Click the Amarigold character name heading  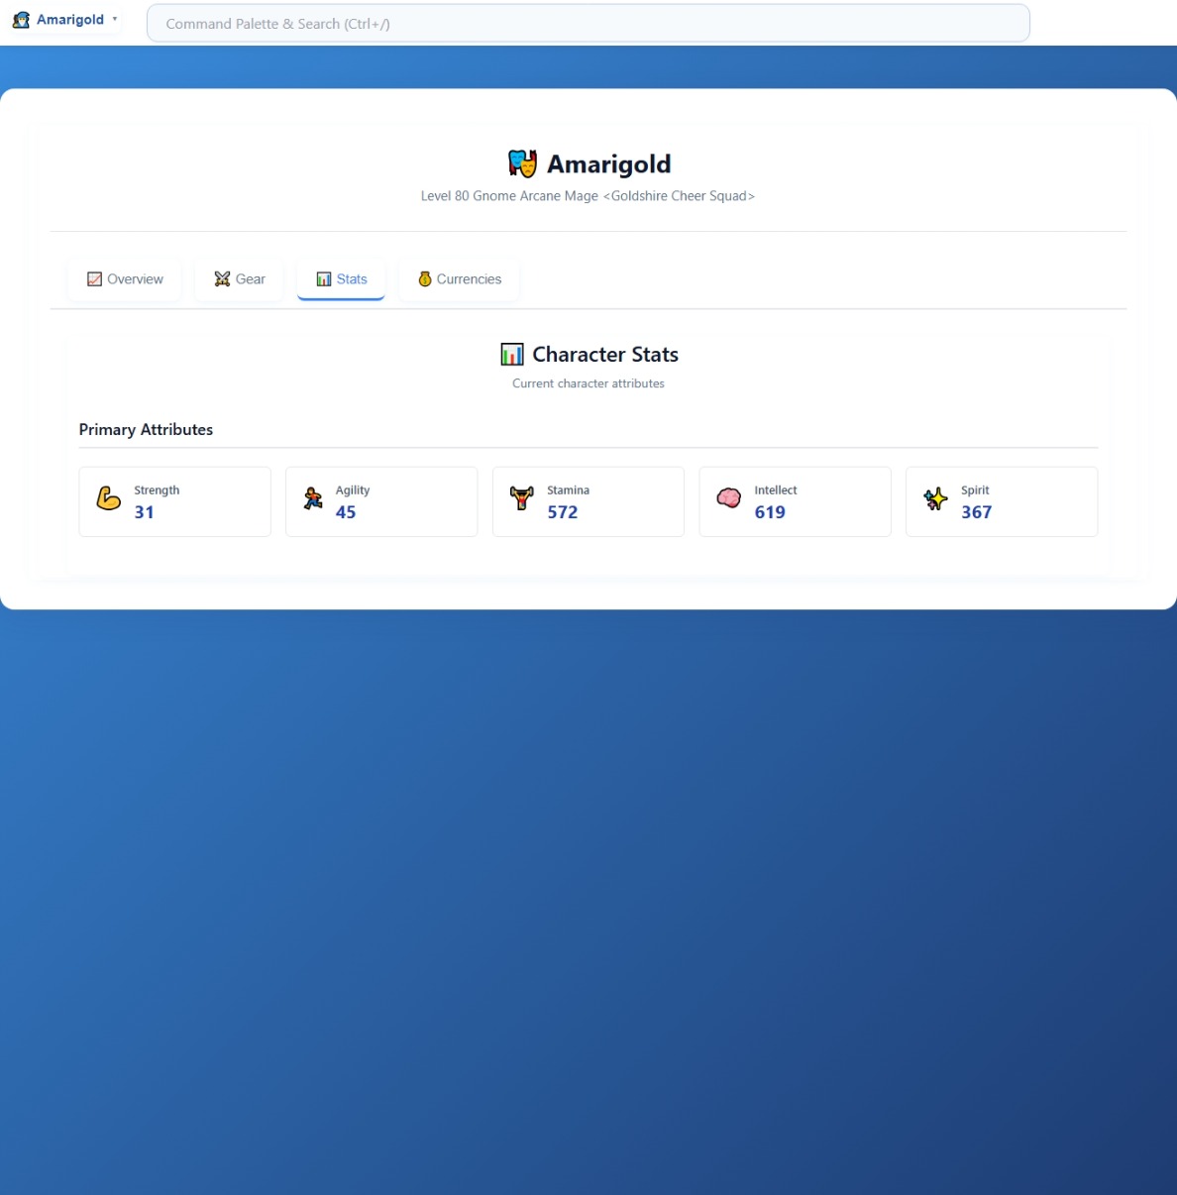(608, 164)
